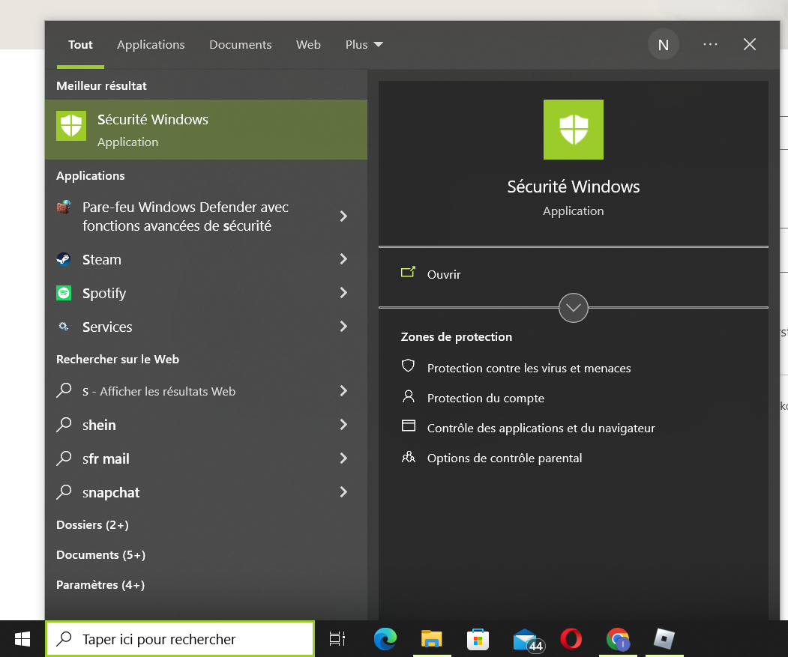This screenshot has width=788, height=657.
Task: Click family icon for contrôle parental
Action: [409, 457]
